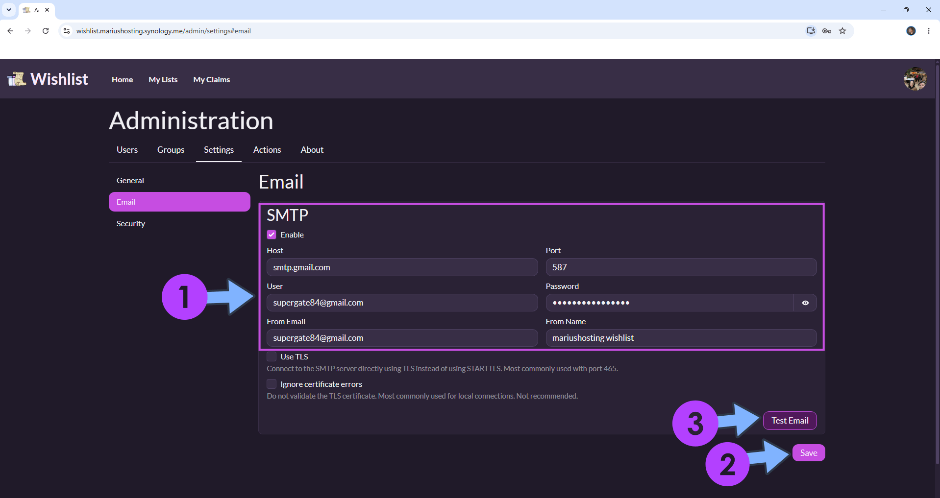Open the Actions tab
The height and width of the screenshot is (498, 940).
pos(267,150)
